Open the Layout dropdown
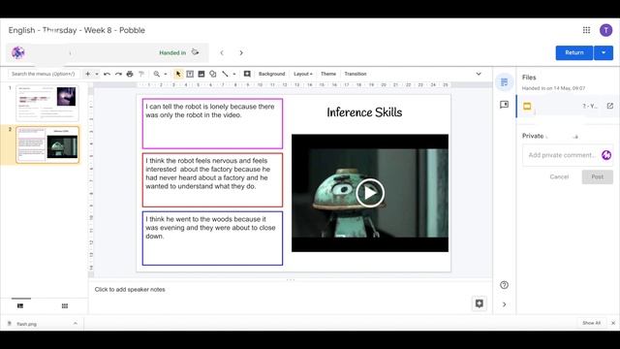 [303, 74]
